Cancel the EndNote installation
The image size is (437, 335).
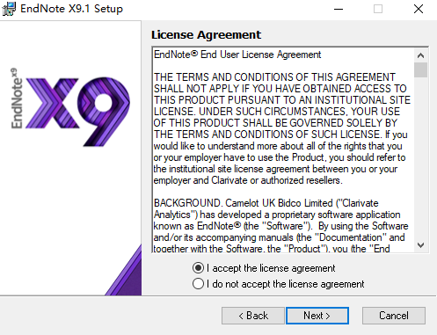tap(394, 316)
